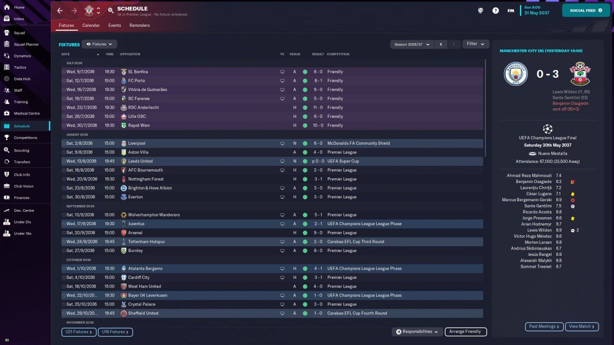Click the Arrange Friendly button

[x=466, y=332]
